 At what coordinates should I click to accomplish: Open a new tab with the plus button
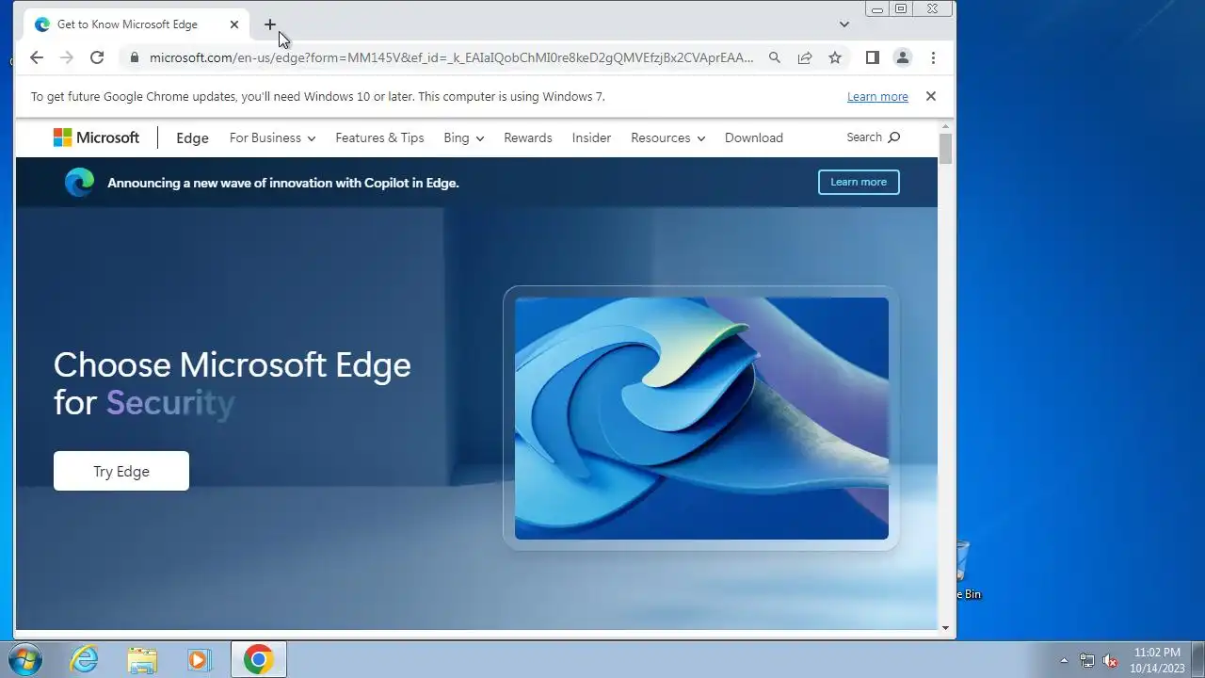click(x=270, y=24)
